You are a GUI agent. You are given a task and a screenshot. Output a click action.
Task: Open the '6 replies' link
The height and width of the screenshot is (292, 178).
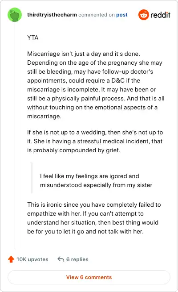77,259
